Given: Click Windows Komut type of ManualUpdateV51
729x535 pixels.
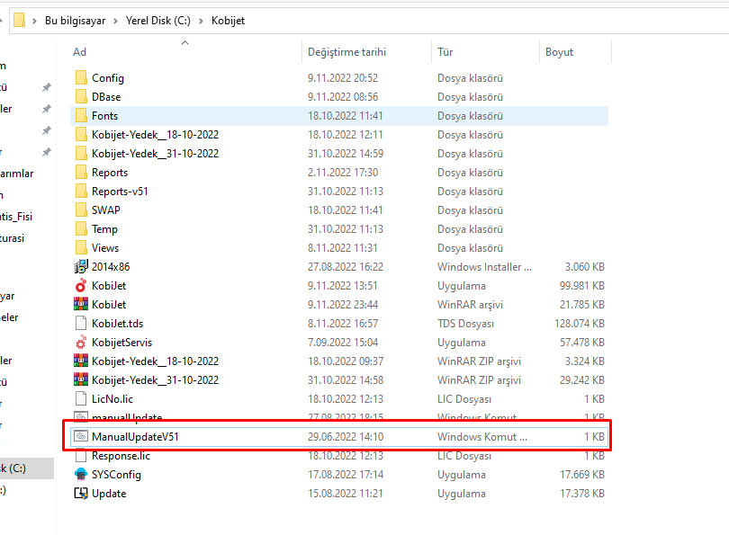Looking at the screenshot, I should click(x=482, y=437).
